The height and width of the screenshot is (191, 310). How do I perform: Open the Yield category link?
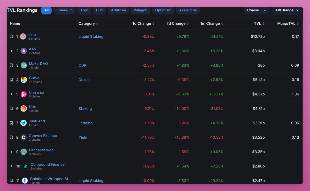click(x=83, y=138)
